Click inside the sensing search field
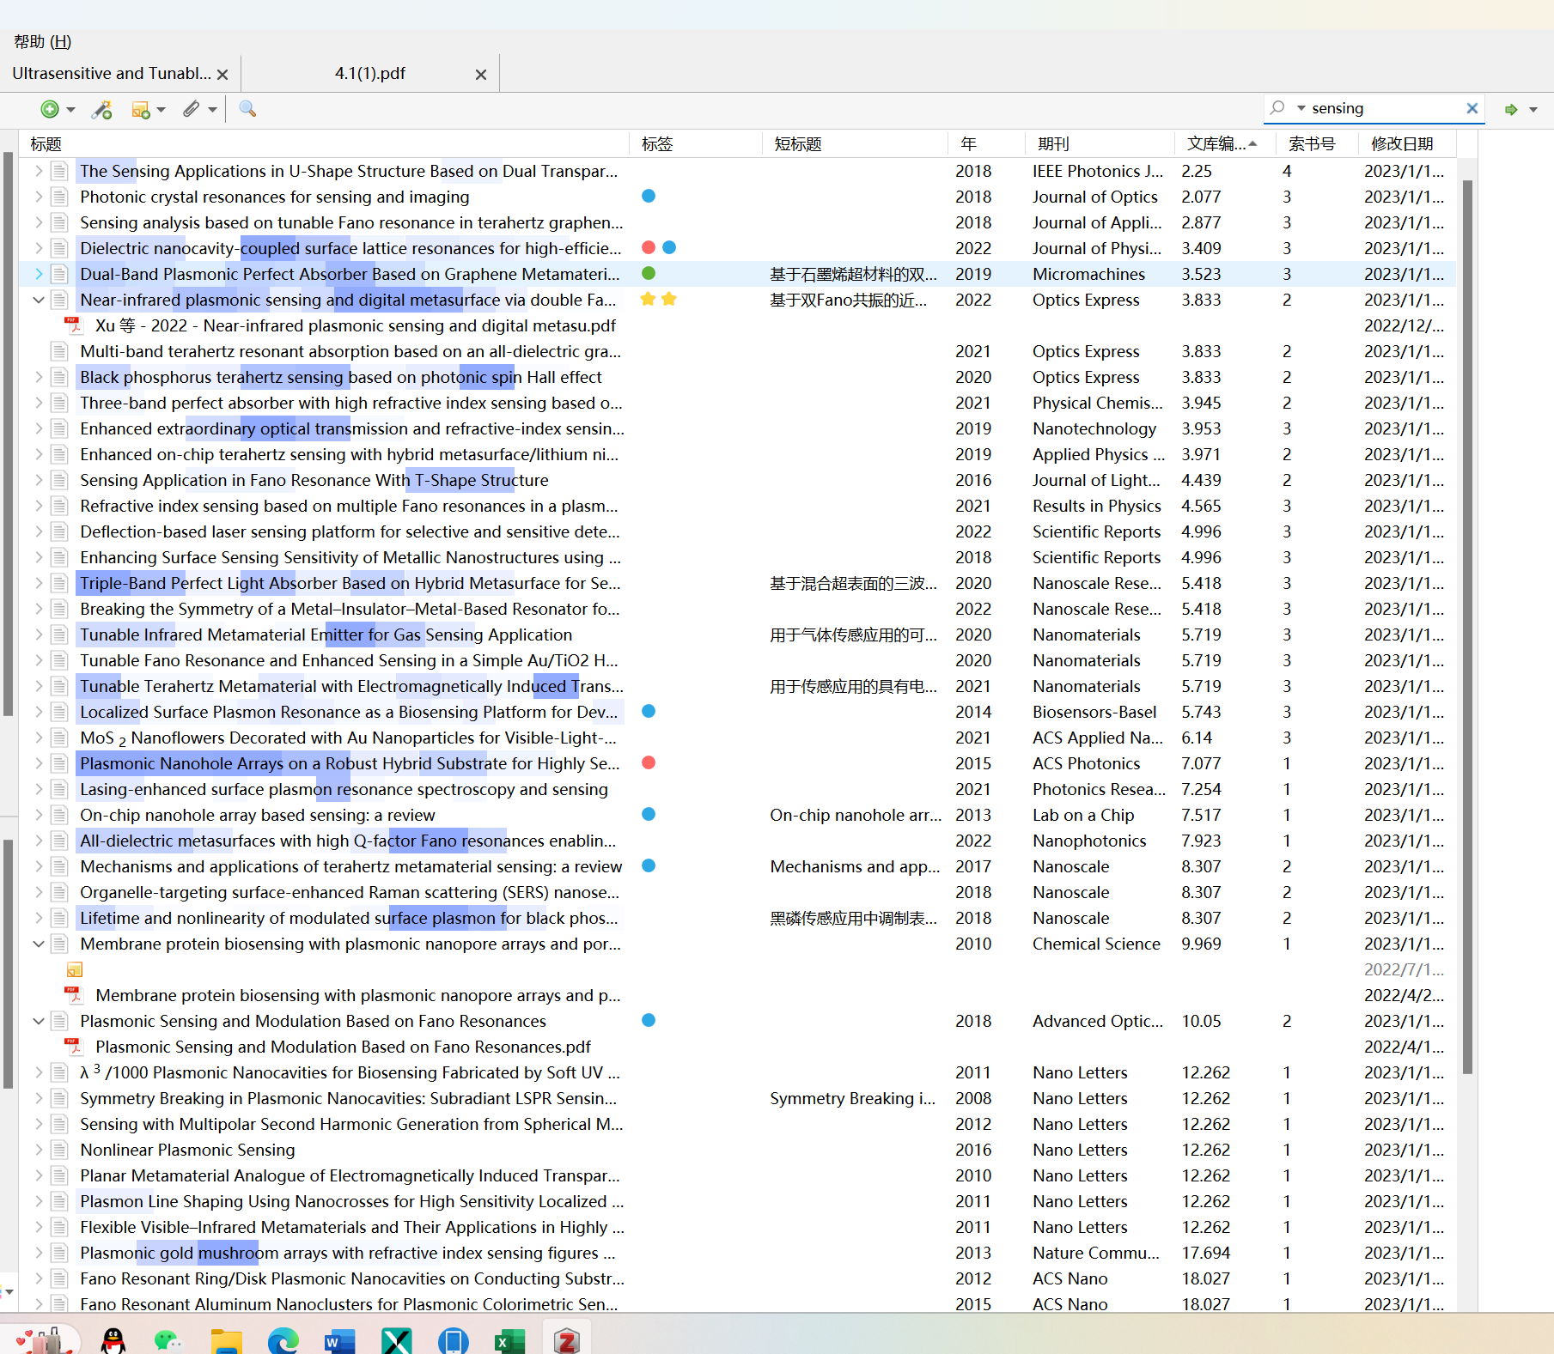Screen dimensions: 1554x1354 point(1383,108)
